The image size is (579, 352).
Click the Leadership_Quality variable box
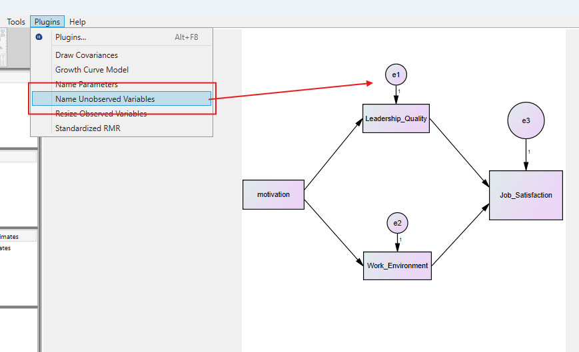(x=396, y=119)
